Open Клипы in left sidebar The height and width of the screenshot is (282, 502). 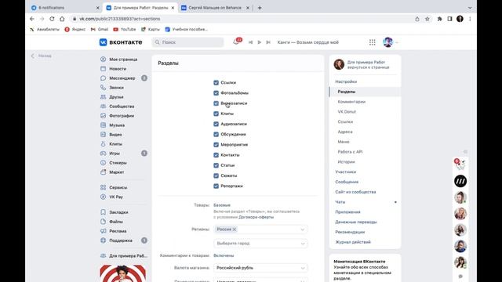[115, 144]
